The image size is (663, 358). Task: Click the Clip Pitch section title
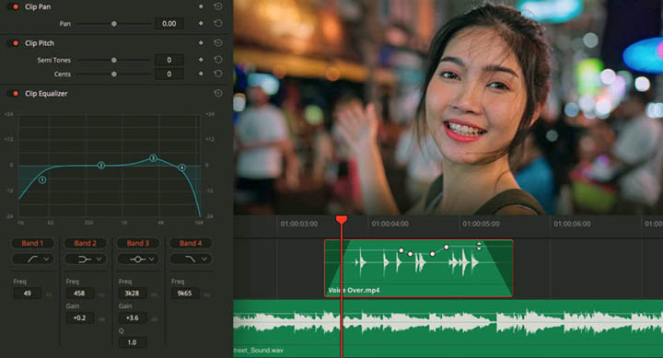(x=40, y=43)
